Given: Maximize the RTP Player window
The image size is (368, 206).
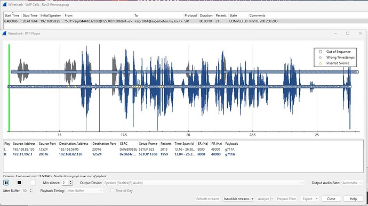Looking at the screenshot, I should [x=348, y=34].
